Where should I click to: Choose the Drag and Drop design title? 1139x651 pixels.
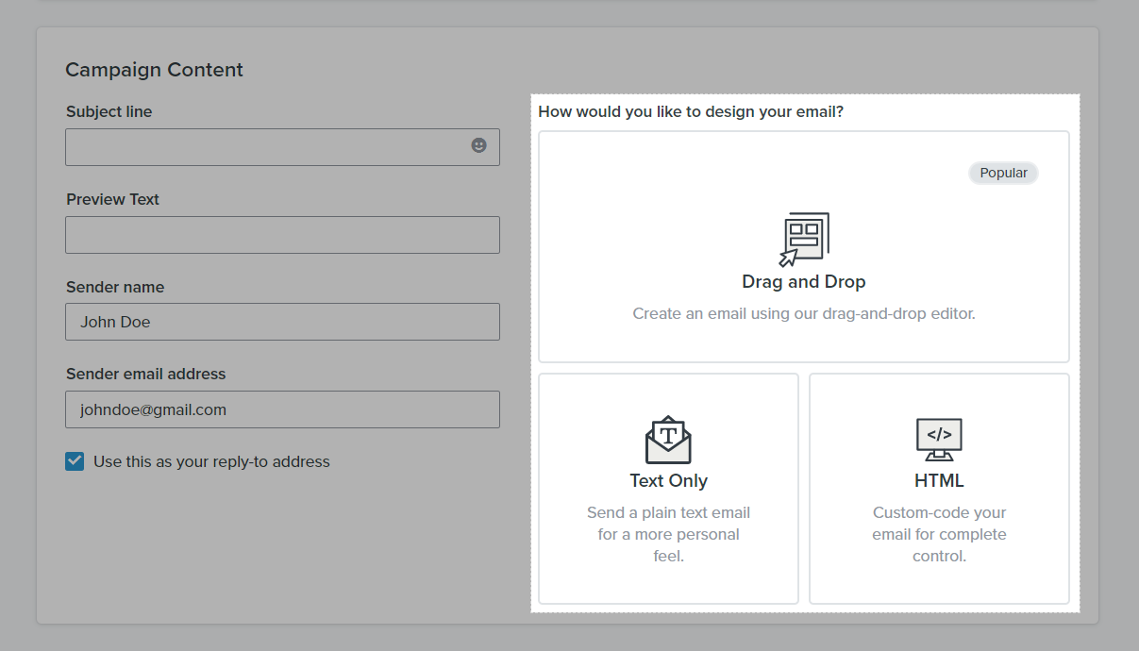point(804,282)
